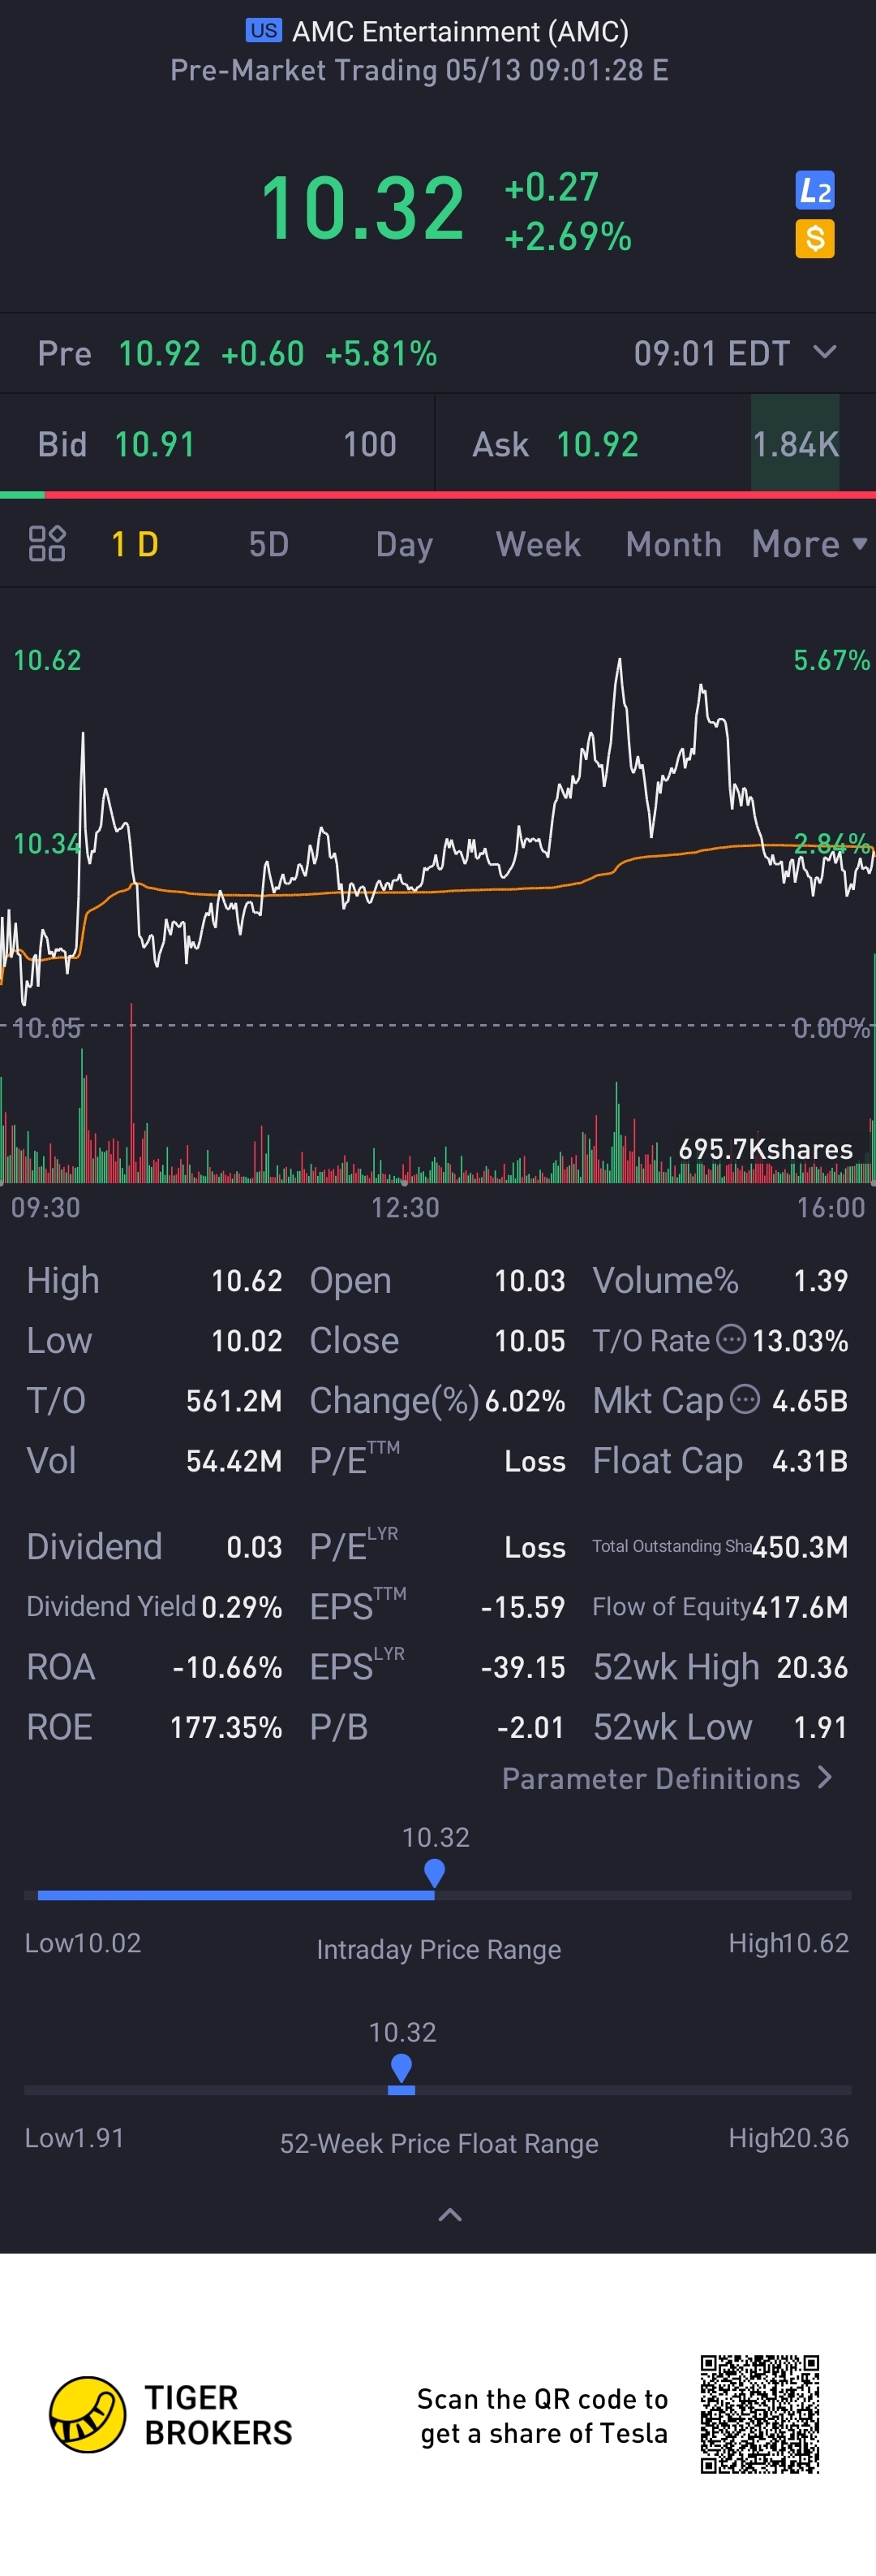This screenshot has height=2576, width=876.
Task: Tap the High 10.62 stat
Action: click(x=154, y=1280)
